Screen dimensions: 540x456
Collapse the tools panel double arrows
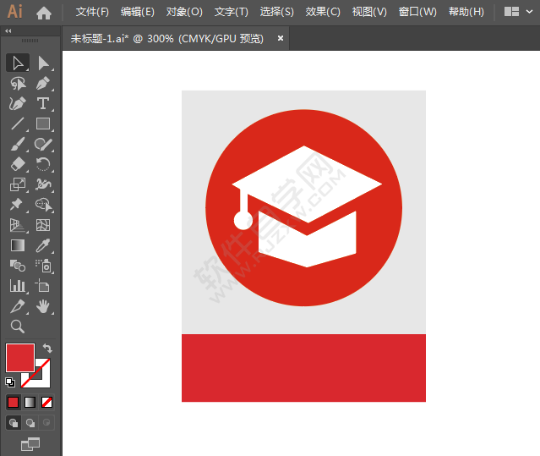8,31
